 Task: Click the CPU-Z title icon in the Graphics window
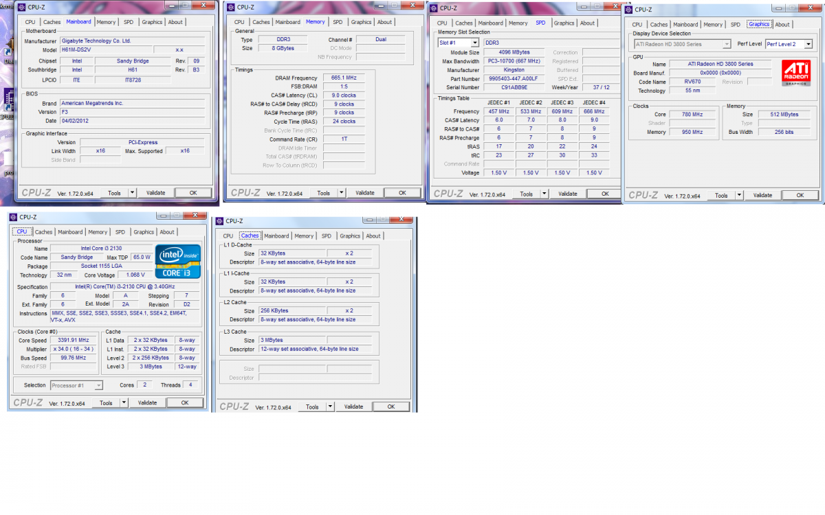tap(629, 10)
